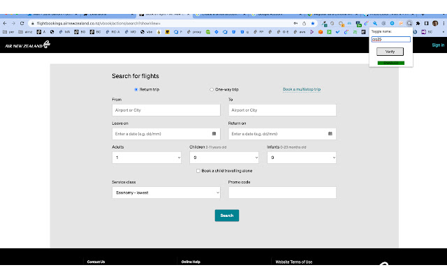This screenshot has height=279, width=447.
Task: Click the Verify button in extension popup
Action: (x=390, y=52)
